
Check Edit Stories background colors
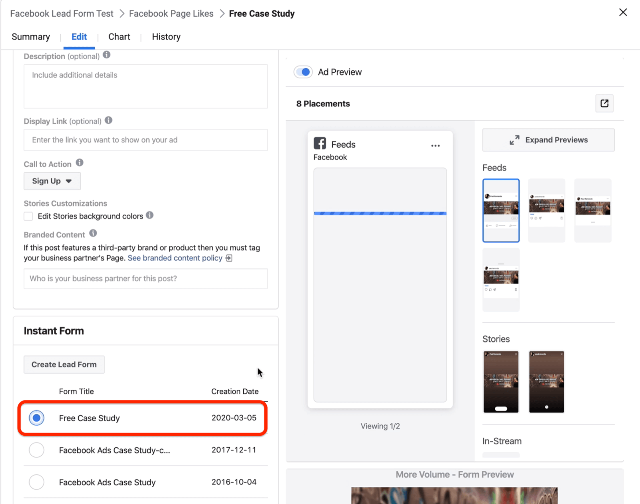coord(28,216)
